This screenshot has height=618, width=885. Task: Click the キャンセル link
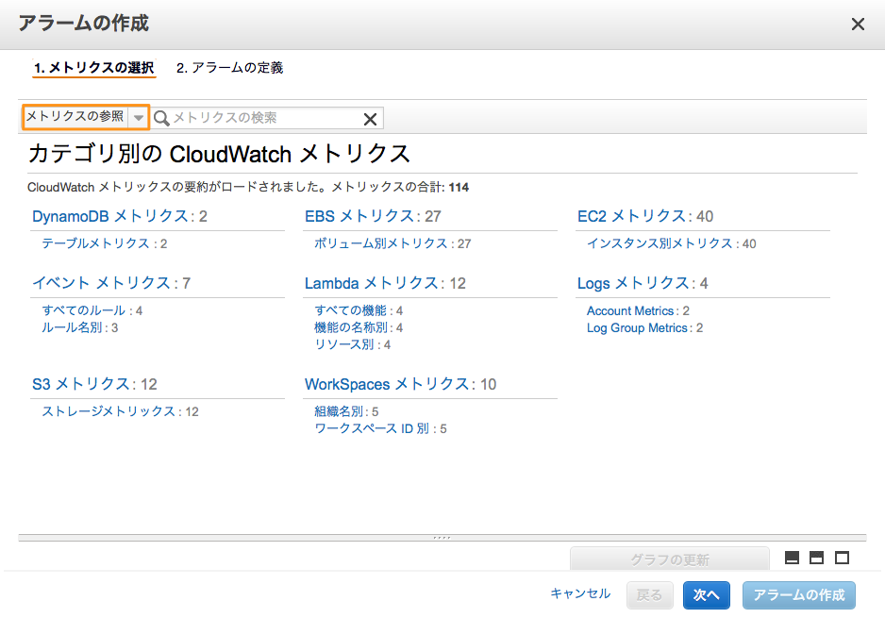580,593
